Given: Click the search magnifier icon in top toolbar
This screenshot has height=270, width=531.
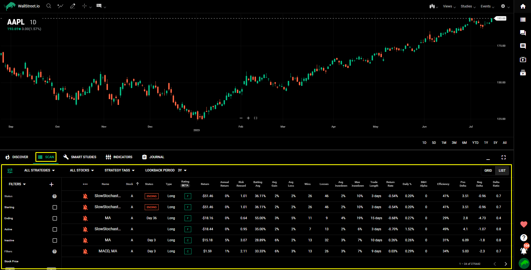Looking at the screenshot, I should 49,6.
